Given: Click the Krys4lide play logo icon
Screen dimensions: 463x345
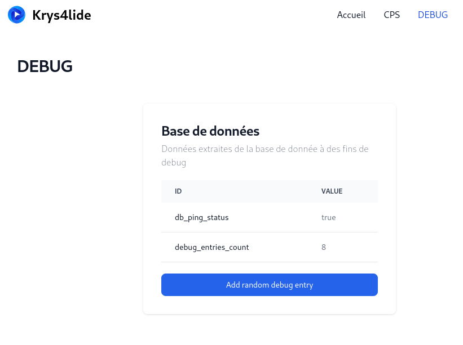Looking at the screenshot, I should click(16, 15).
